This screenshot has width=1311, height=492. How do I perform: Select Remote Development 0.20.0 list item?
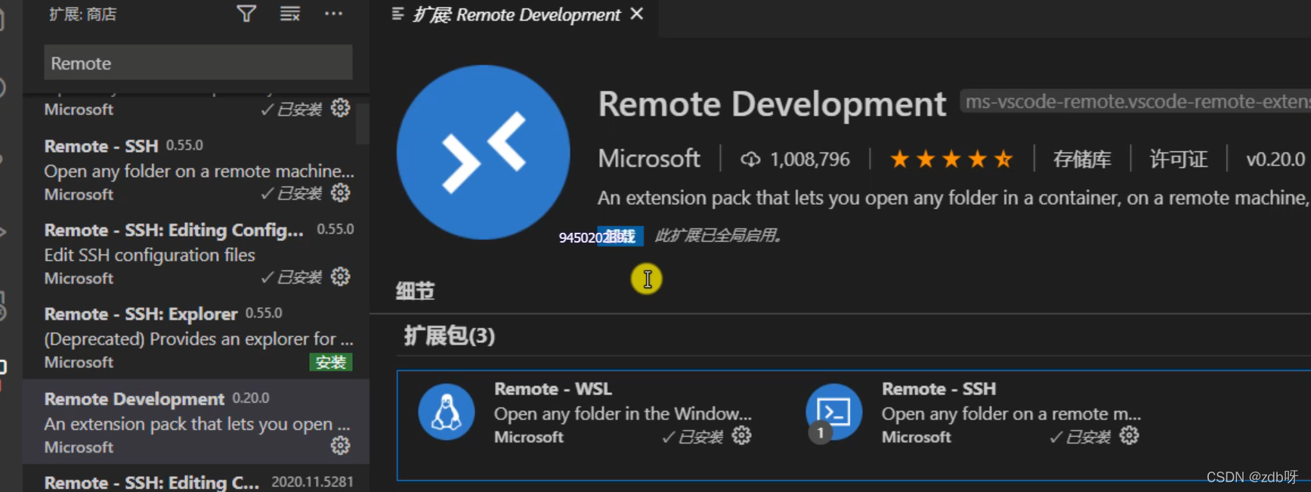196,422
